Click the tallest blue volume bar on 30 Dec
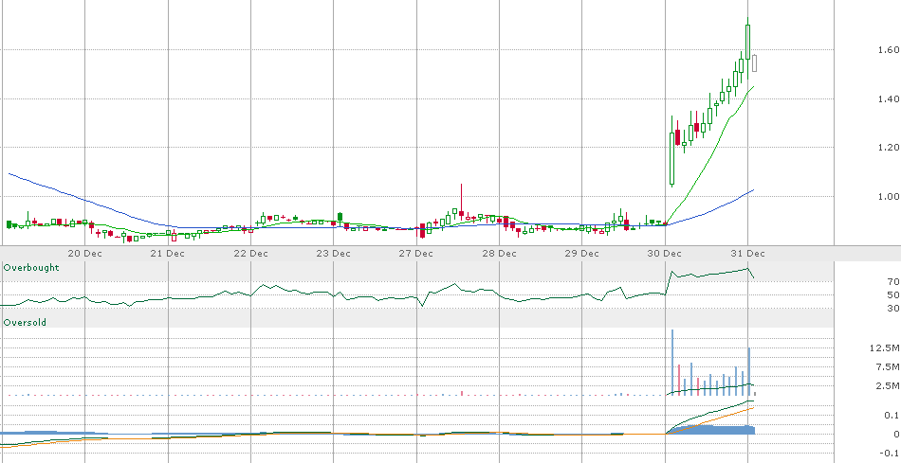Viewport: 901px width, 463px height. coord(672,362)
